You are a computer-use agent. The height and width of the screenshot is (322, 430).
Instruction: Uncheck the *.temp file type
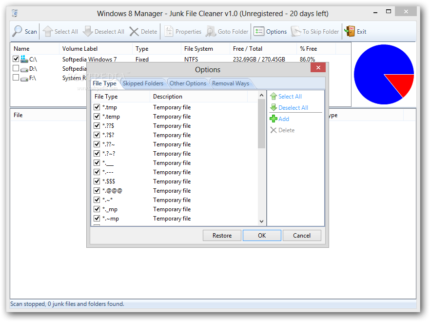pyautogui.click(x=97, y=117)
